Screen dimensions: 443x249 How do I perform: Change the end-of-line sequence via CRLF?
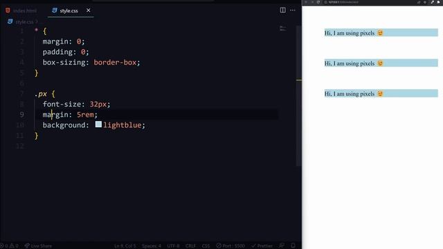pyautogui.click(x=191, y=246)
